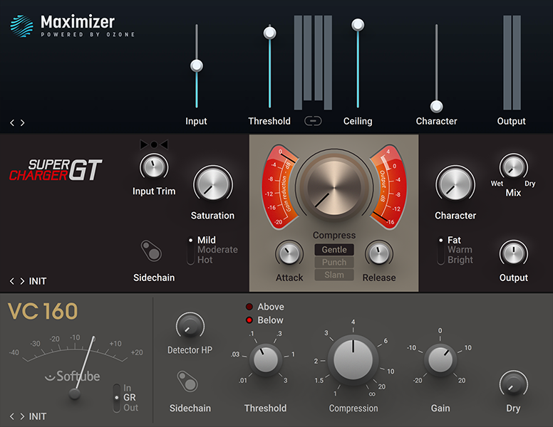This screenshot has width=553, height=427.
Task: Go to next Maximizer preset arrow
Action: coord(23,122)
